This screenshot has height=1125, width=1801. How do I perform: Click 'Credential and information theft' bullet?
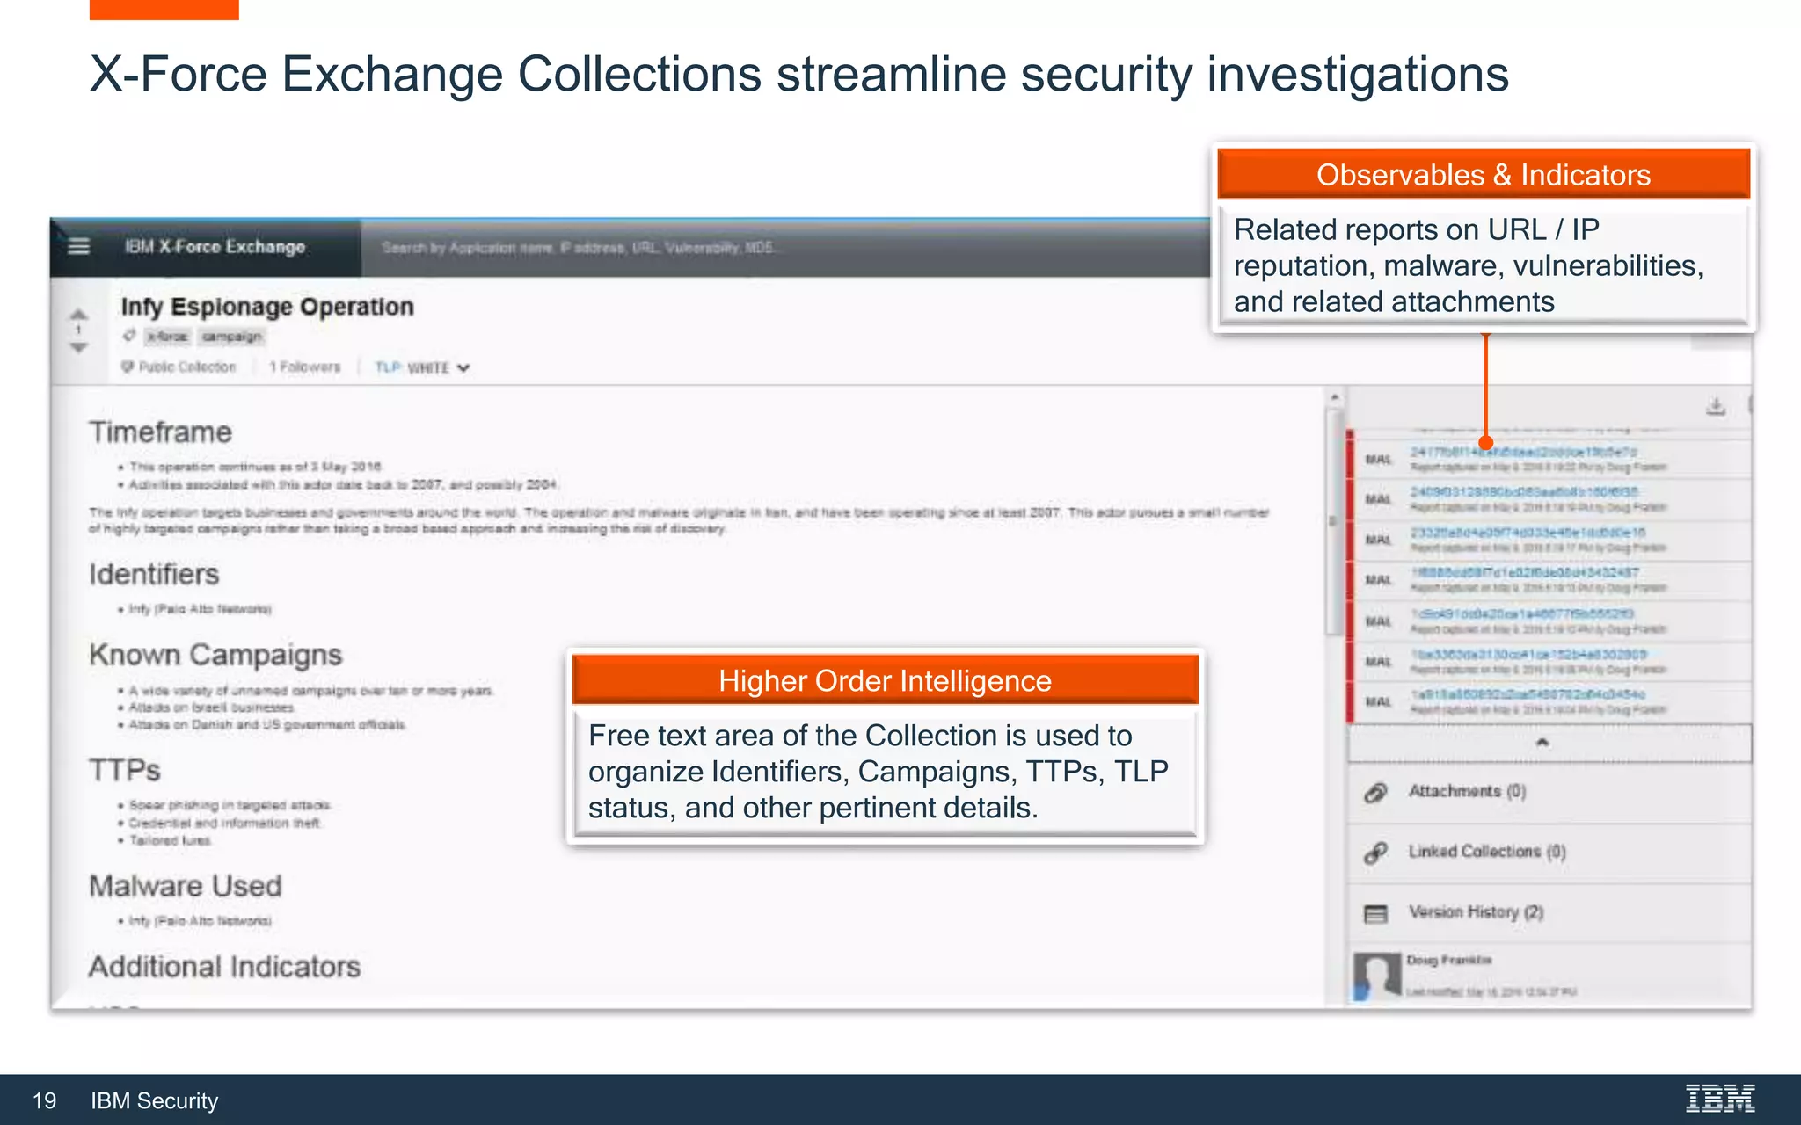tap(225, 823)
